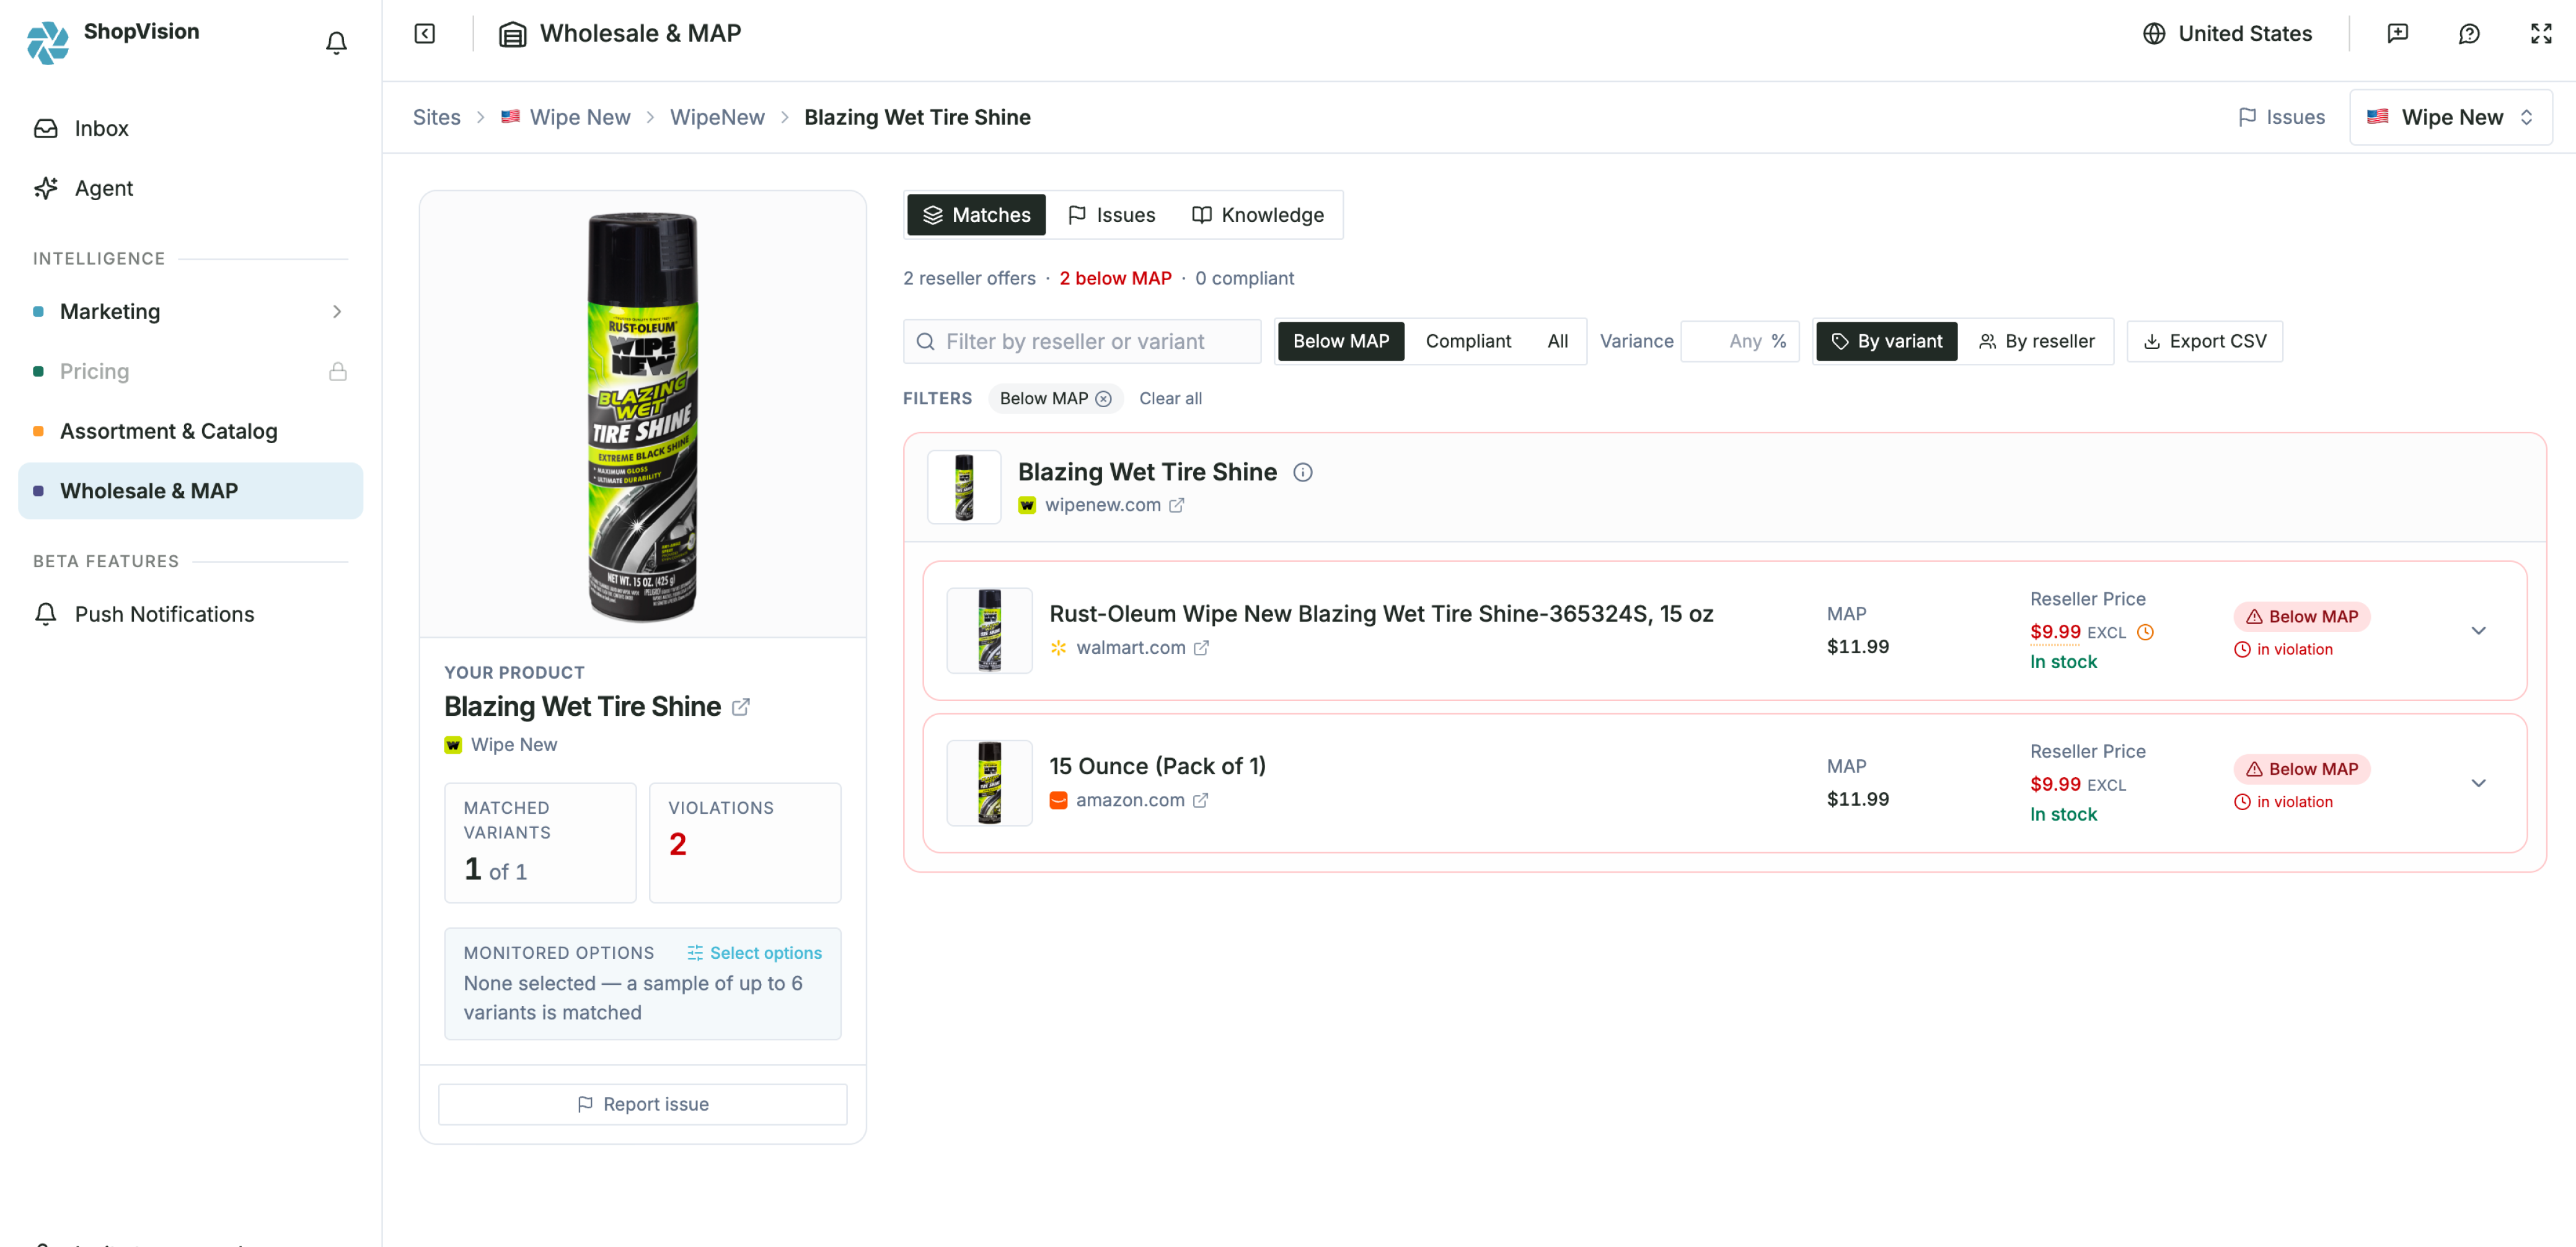Click the product group header thumbnail

(x=964, y=487)
